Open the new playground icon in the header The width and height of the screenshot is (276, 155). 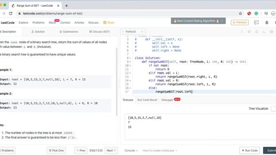(x=257, y=22)
